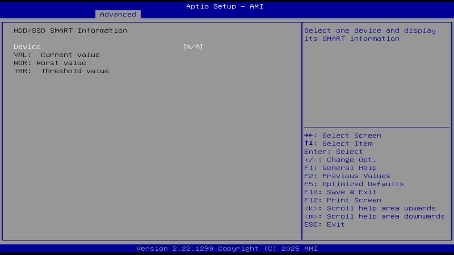Click ESC: Exit entry
Image resolution: width=454 pixels, height=255 pixels.
pyautogui.click(x=325, y=224)
